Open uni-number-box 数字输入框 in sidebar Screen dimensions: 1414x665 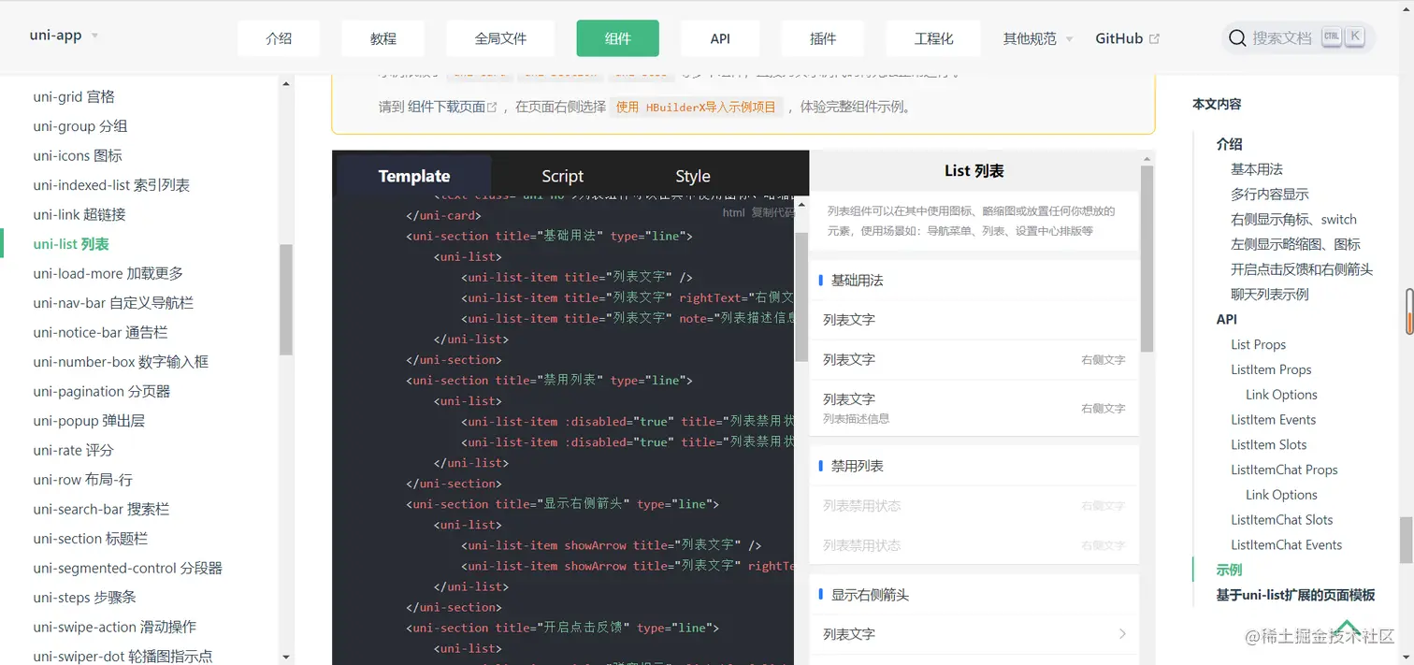pos(121,362)
